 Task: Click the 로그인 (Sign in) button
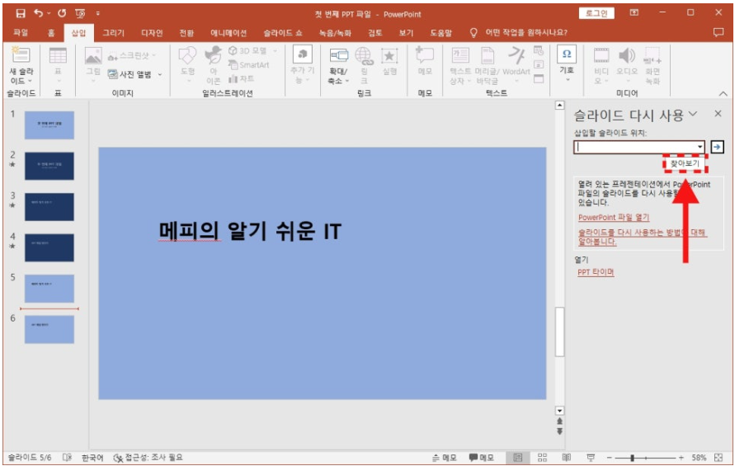(x=596, y=13)
